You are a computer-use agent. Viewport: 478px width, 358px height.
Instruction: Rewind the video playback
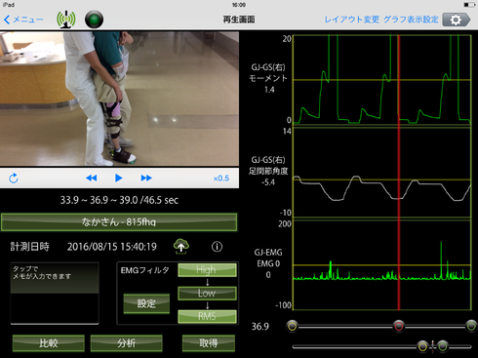pos(92,179)
